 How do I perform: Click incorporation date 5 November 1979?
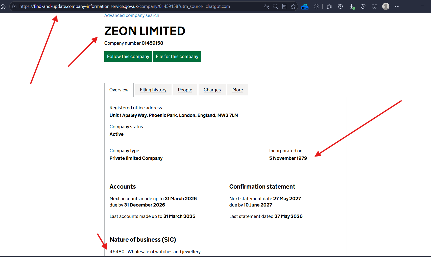click(x=288, y=158)
